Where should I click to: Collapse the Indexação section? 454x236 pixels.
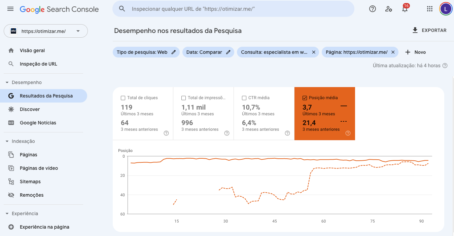coord(7,141)
